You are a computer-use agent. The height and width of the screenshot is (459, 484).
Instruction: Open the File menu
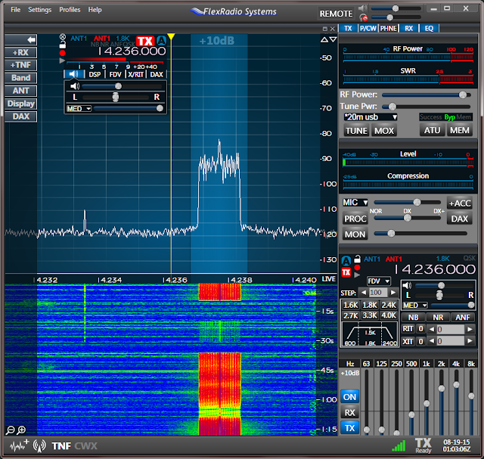tap(15, 10)
